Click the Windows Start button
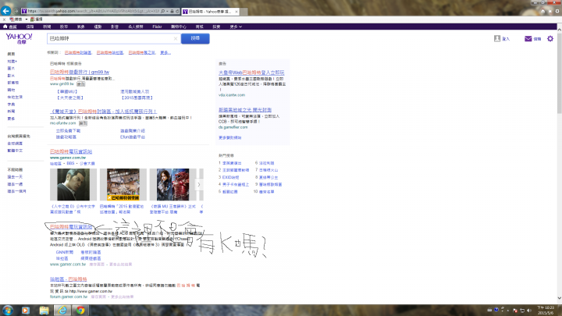562x316 pixels. pos(8,311)
